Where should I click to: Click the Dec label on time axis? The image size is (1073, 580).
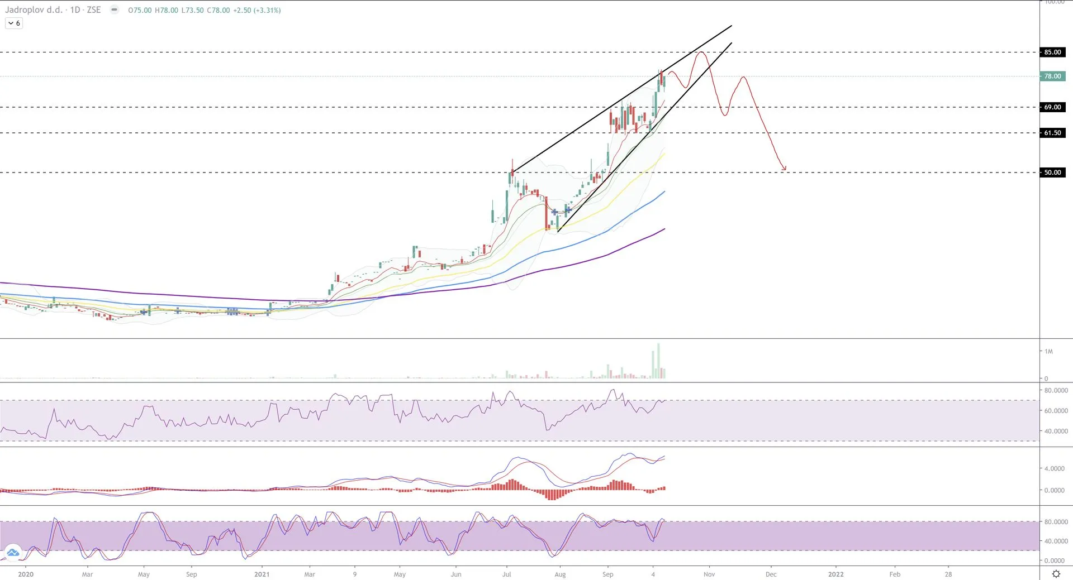coord(771,574)
